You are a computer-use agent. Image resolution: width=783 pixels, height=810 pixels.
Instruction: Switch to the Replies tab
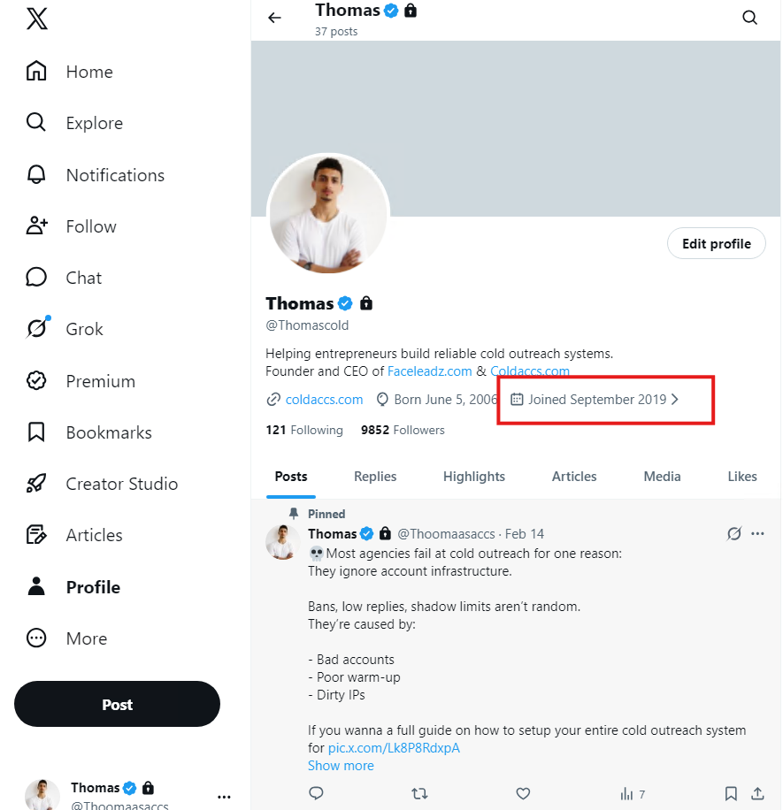pyautogui.click(x=375, y=477)
